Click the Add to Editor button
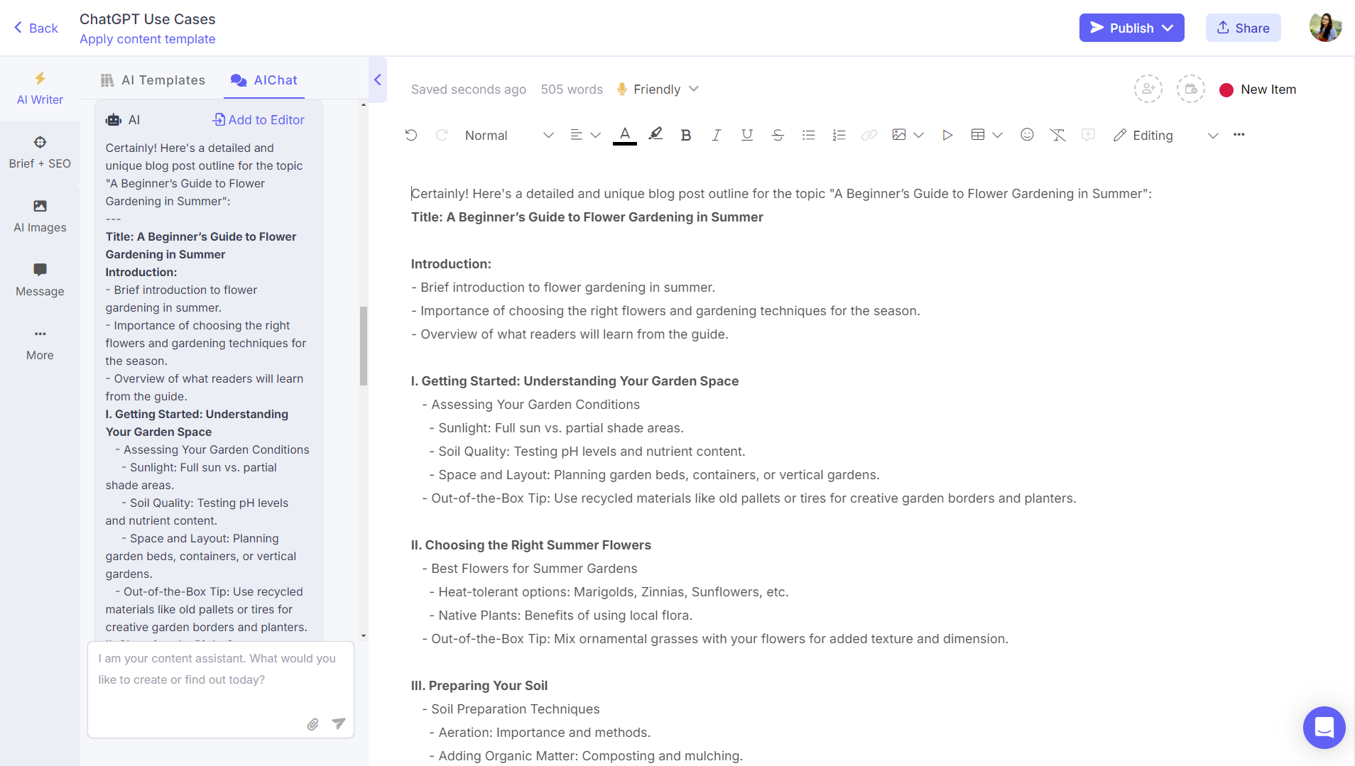Screen dimensions: 1355x766 [x=258, y=119]
